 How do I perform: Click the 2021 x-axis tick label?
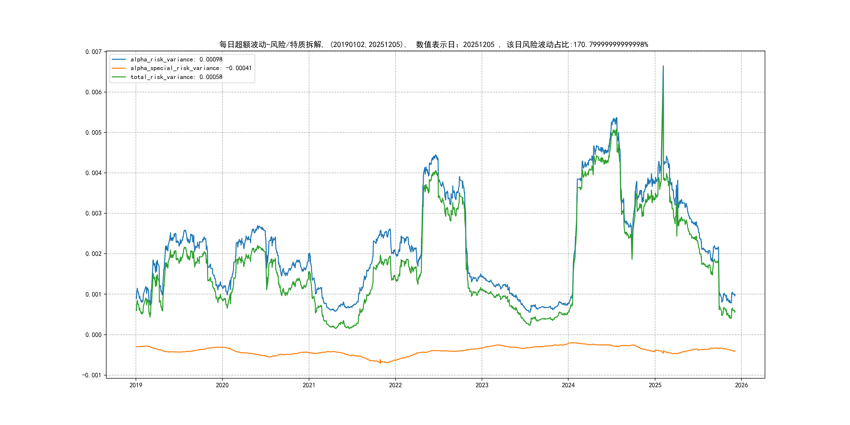coord(309,385)
